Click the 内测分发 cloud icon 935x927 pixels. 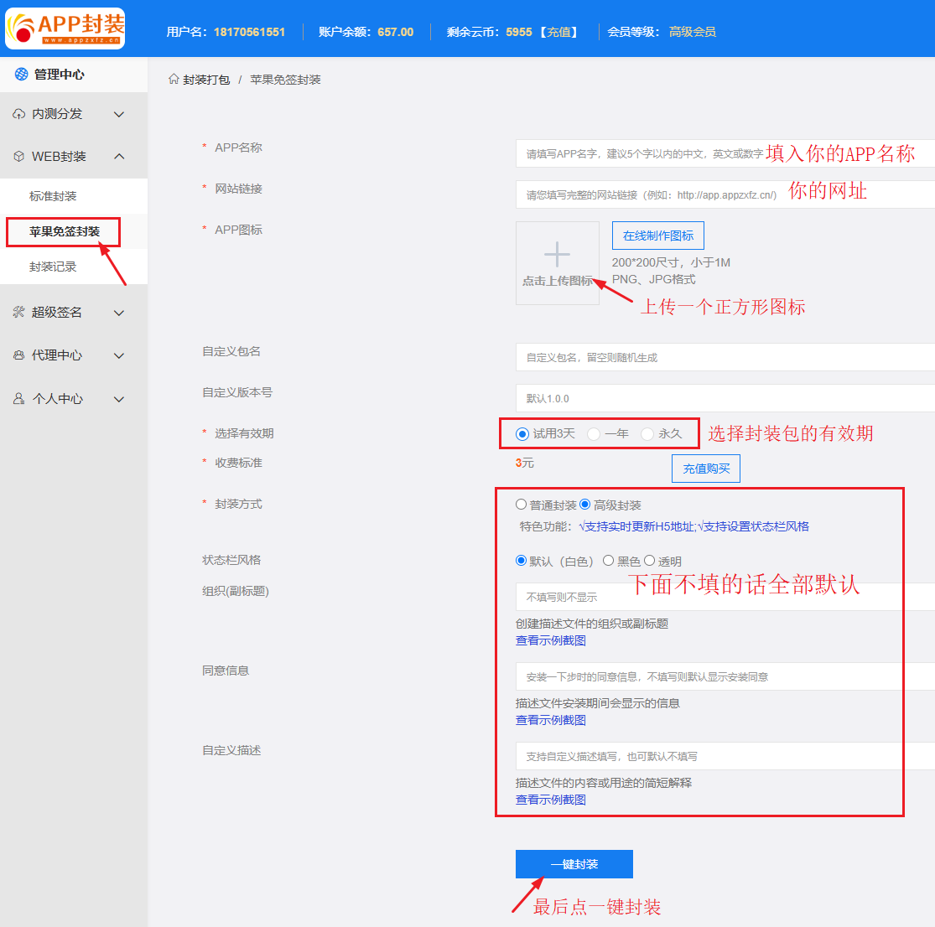[18, 114]
